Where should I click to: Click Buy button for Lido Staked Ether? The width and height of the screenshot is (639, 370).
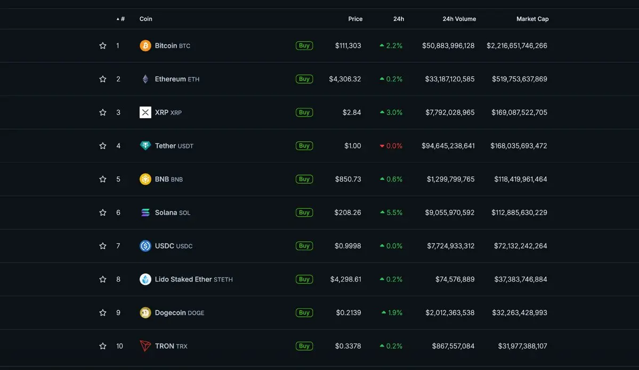point(304,279)
